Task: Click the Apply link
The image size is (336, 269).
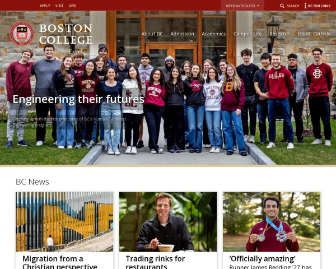Action: (x=45, y=6)
